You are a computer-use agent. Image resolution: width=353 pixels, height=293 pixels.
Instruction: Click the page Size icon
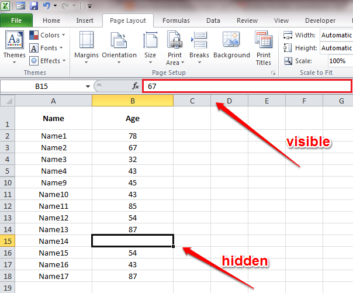[150, 46]
